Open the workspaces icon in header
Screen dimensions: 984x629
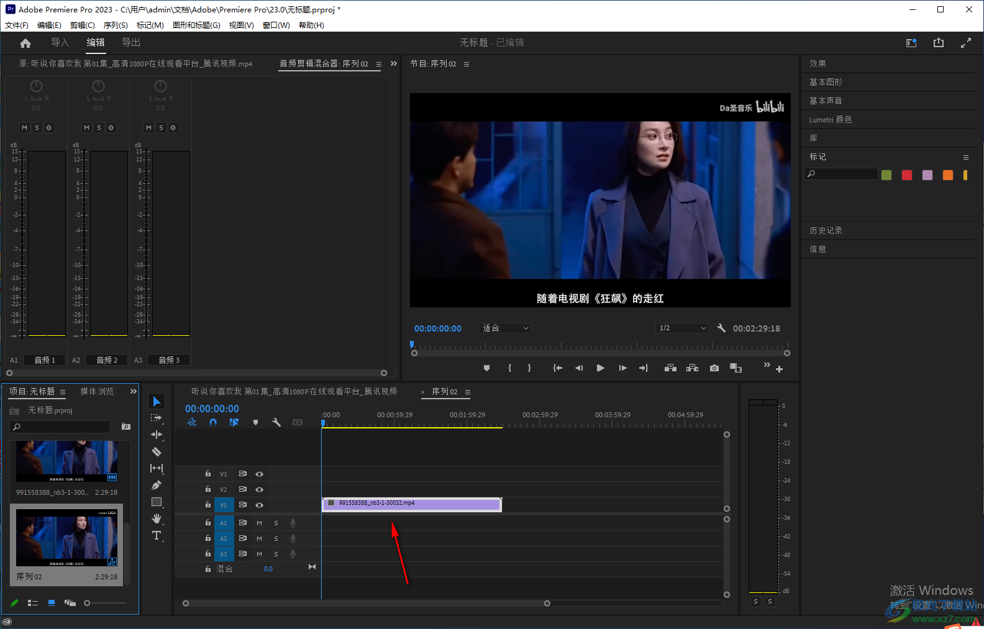(911, 43)
